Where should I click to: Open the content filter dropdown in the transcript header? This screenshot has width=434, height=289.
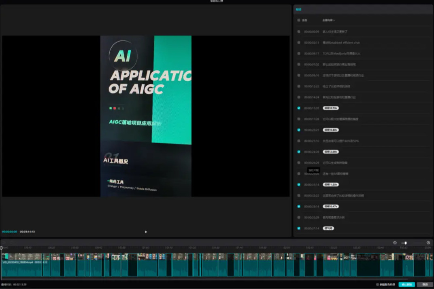click(329, 20)
